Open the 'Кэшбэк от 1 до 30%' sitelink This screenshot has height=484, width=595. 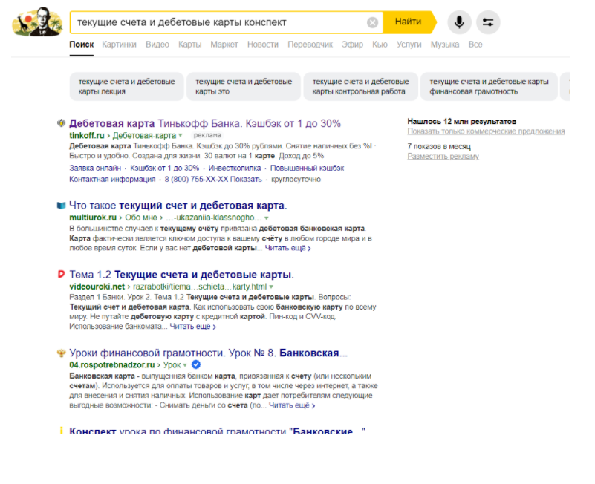click(165, 168)
